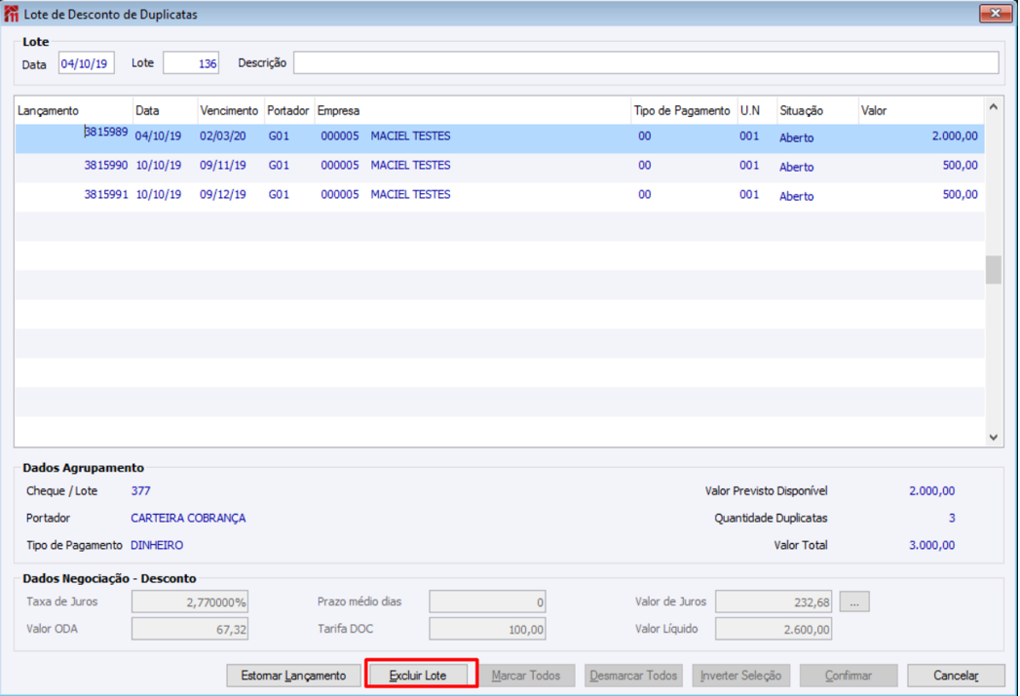
Task: Click the Cheque / Lote value 377
Action: pyautogui.click(x=140, y=491)
